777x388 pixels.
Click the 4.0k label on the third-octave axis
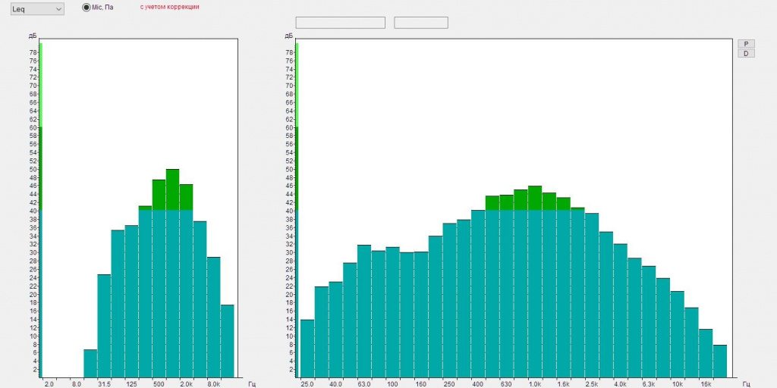click(x=620, y=383)
